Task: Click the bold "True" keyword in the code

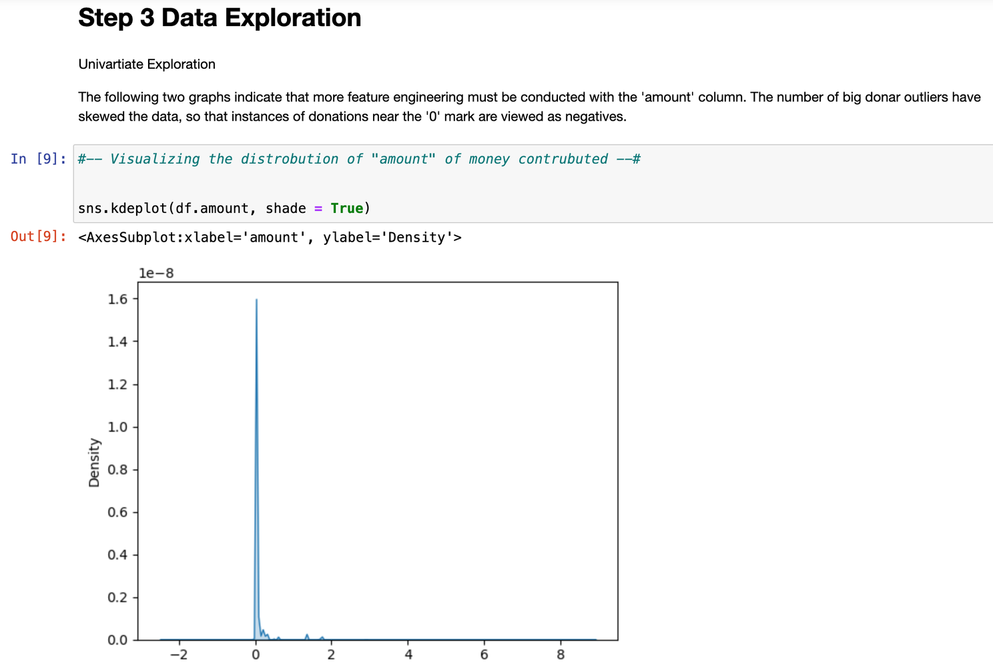Action: click(346, 208)
